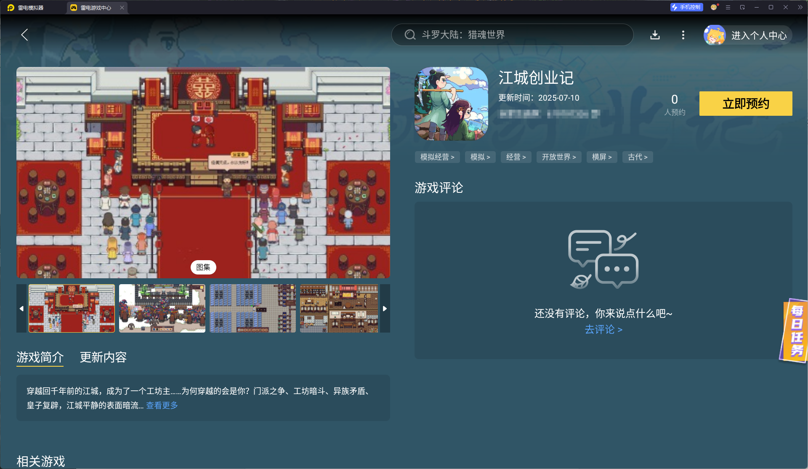Image resolution: width=808 pixels, height=469 pixels.
Task: Click the 立即预约 reserve button
Action: pos(746,104)
